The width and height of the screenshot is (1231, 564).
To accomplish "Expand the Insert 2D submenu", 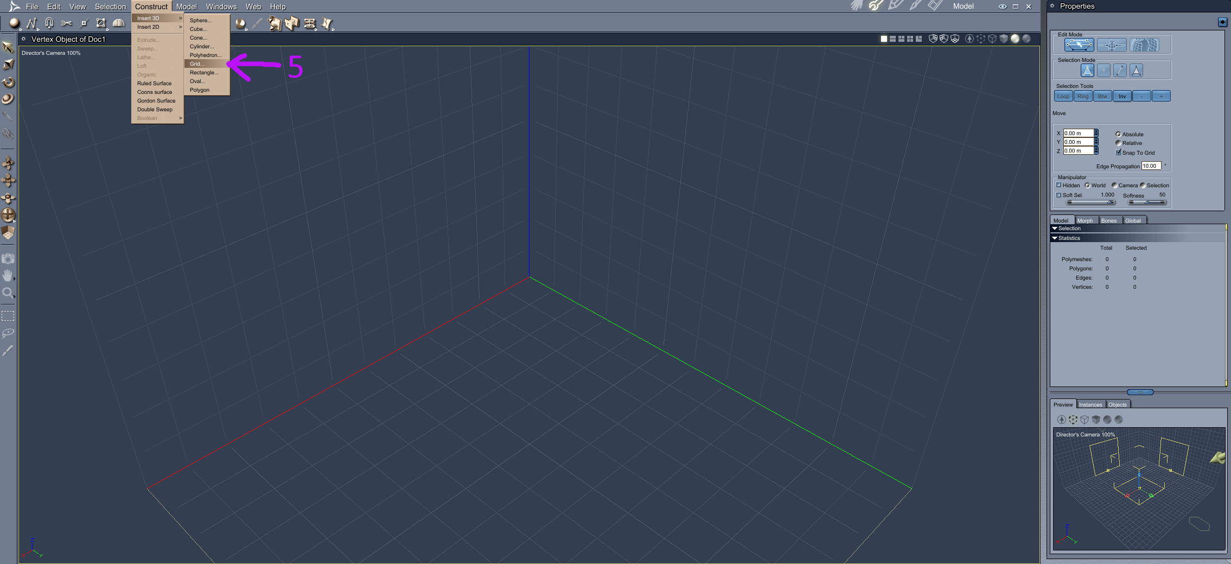I will coord(157,27).
